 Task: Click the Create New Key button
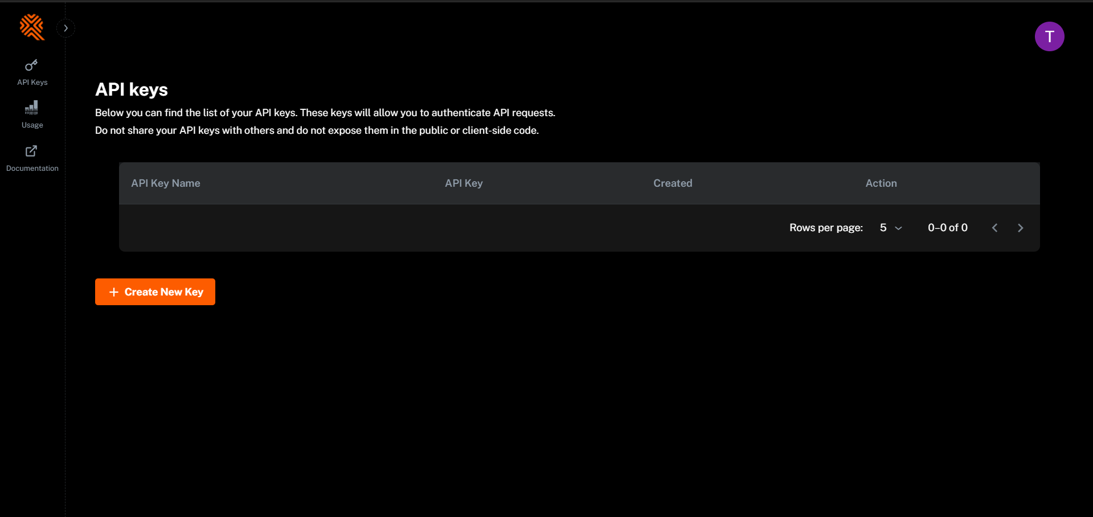click(155, 292)
